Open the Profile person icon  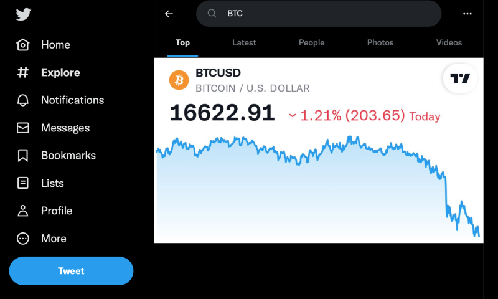(x=23, y=211)
